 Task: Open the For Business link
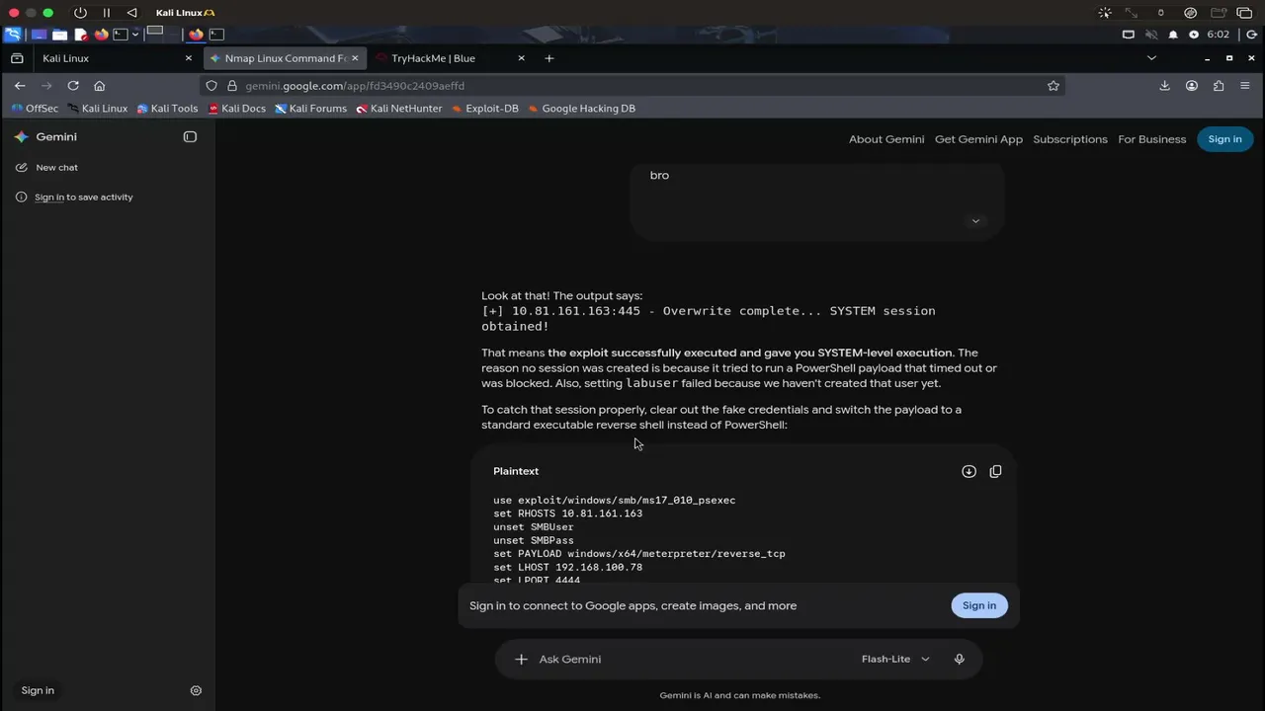(1151, 139)
